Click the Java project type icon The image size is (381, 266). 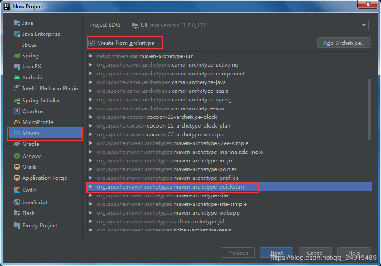point(17,23)
